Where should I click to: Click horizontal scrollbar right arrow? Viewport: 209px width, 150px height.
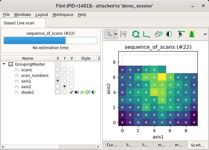[98, 147]
